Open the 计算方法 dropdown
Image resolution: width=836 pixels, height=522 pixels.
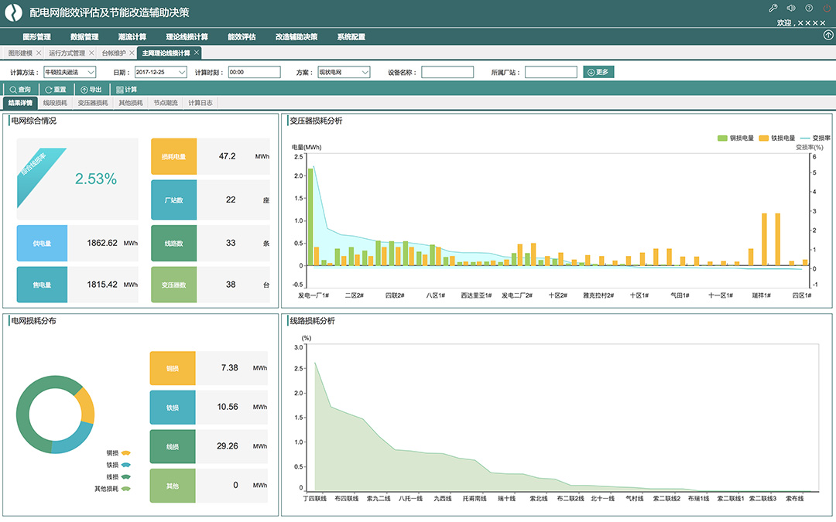pos(69,72)
